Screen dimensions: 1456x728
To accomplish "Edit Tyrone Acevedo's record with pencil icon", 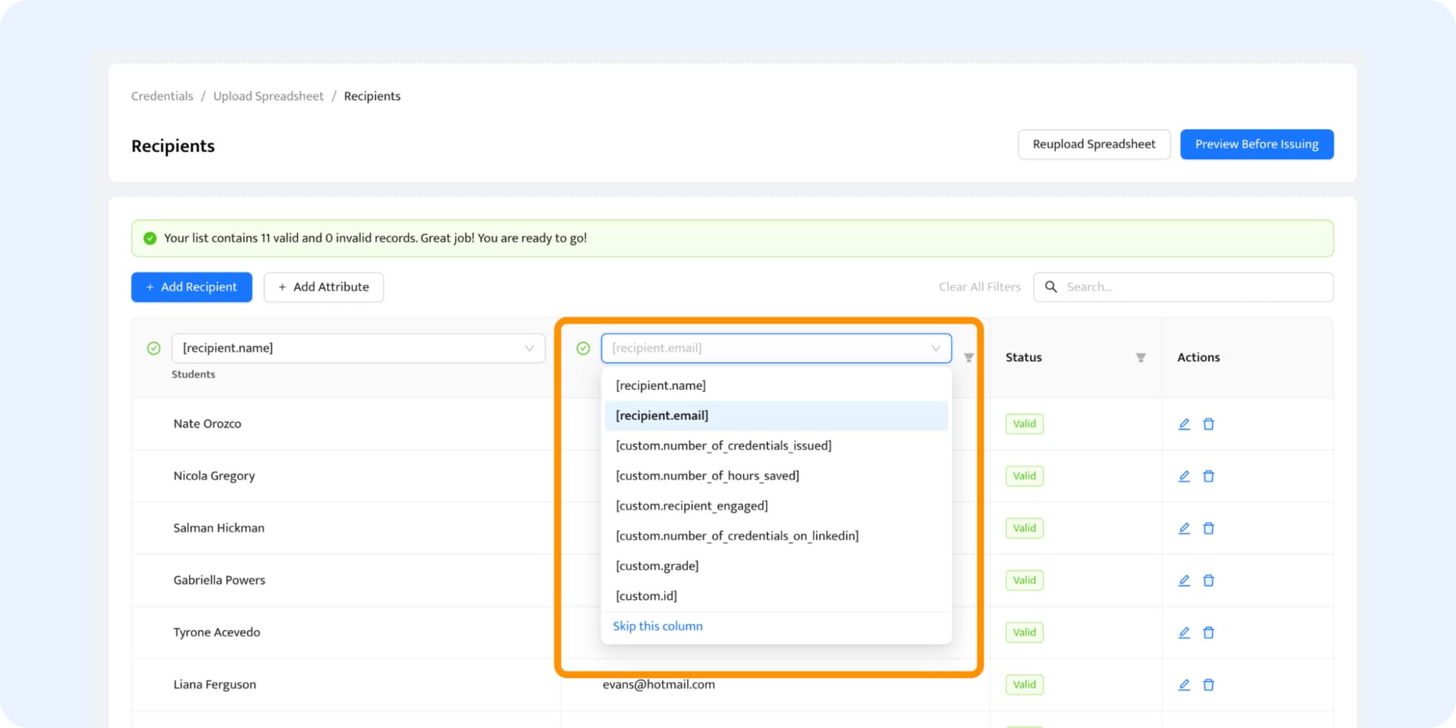I will coord(1184,632).
